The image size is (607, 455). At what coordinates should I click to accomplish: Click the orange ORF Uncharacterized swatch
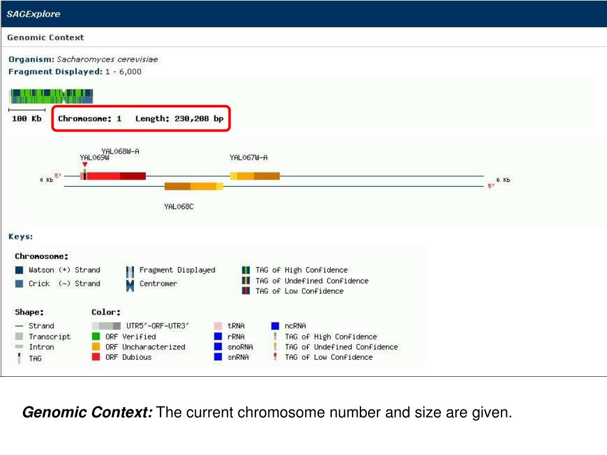tap(96, 347)
